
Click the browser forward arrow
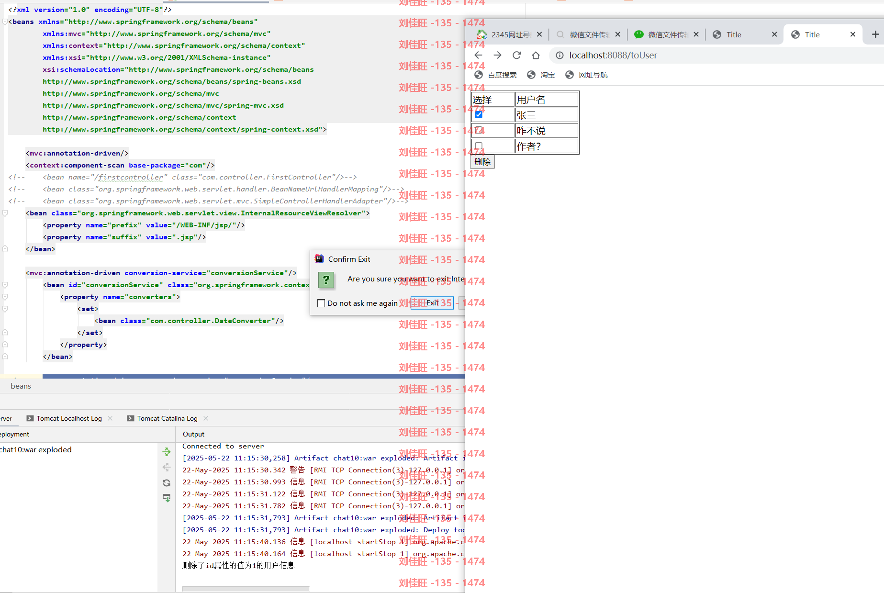(497, 55)
